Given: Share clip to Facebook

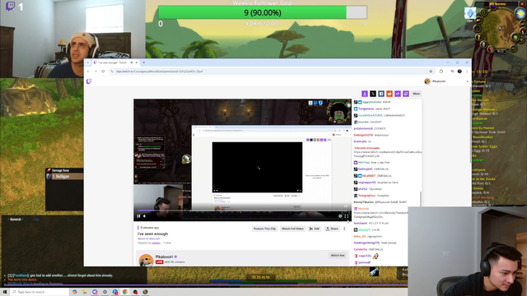Looking at the screenshot, I should pyautogui.click(x=381, y=94).
